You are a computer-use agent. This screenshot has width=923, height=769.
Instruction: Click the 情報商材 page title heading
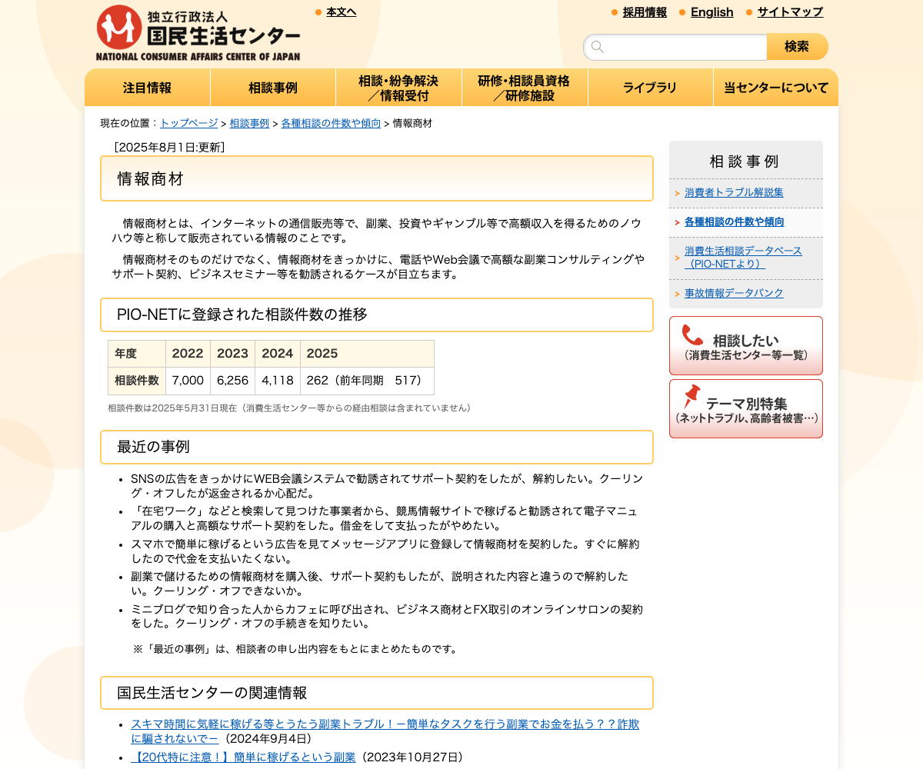coord(377,178)
